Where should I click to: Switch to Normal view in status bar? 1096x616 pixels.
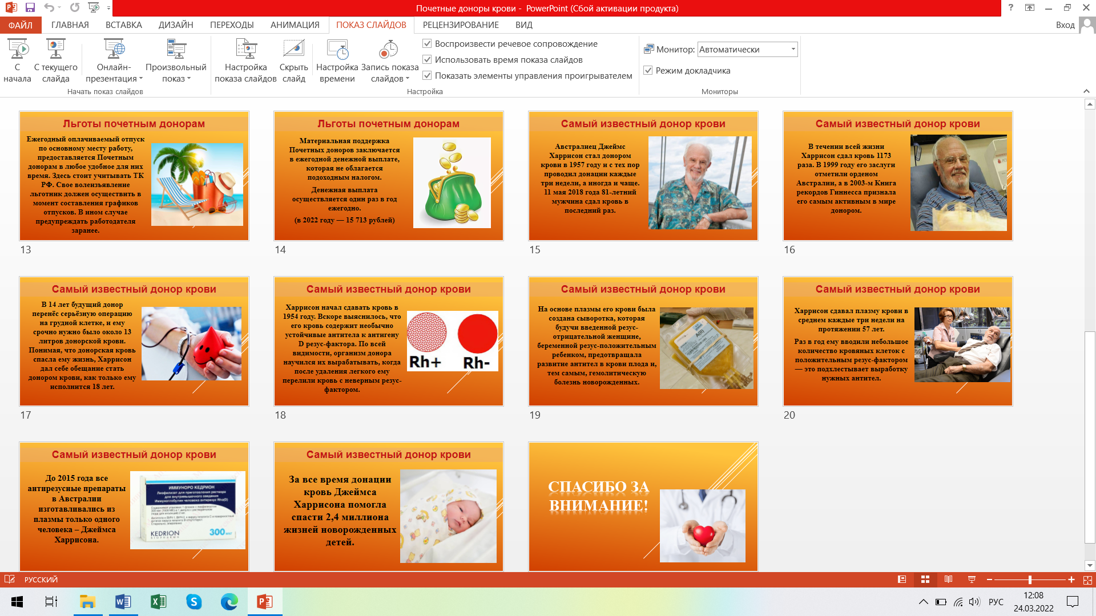click(x=902, y=579)
